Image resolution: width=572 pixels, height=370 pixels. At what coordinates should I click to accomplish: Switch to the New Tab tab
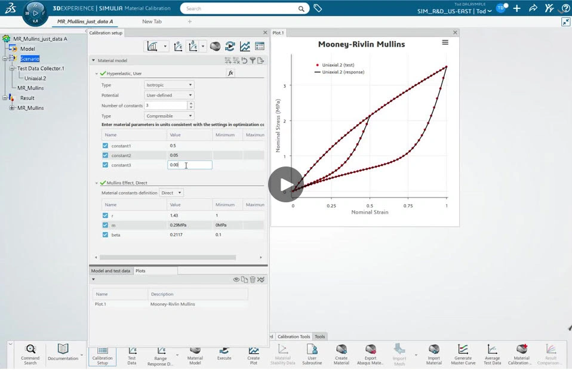(x=152, y=21)
